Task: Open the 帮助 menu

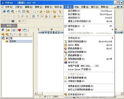Action: 105,7
